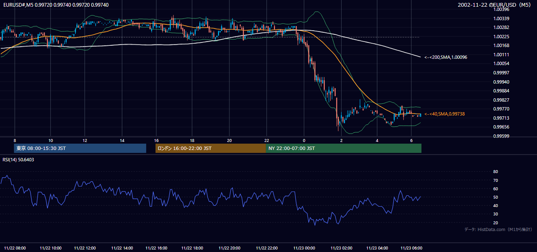This screenshot has width=537, height=252.
Task: Click price level 1.00339 on axis
Action: coord(501,18)
